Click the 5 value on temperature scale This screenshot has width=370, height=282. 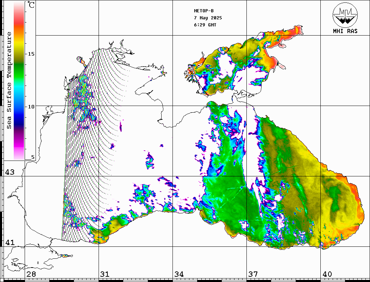(33, 157)
